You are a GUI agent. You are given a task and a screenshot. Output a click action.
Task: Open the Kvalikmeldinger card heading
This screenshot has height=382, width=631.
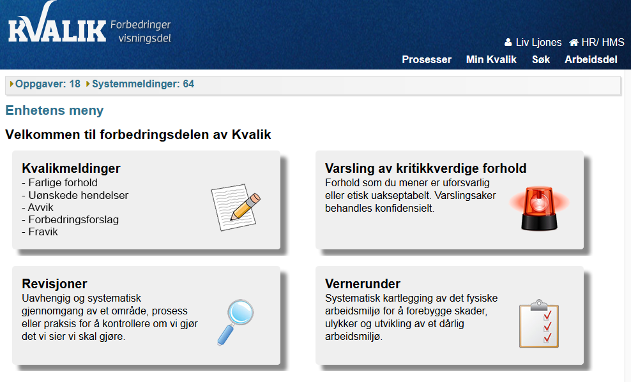pos(71,168)
